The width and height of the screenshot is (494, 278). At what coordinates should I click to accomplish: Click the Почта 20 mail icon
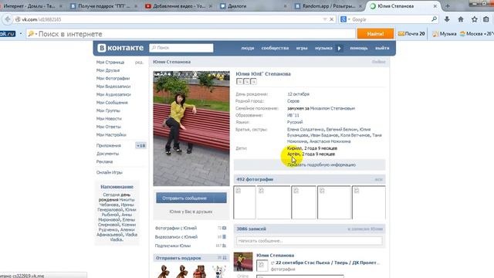coord(411,34)
